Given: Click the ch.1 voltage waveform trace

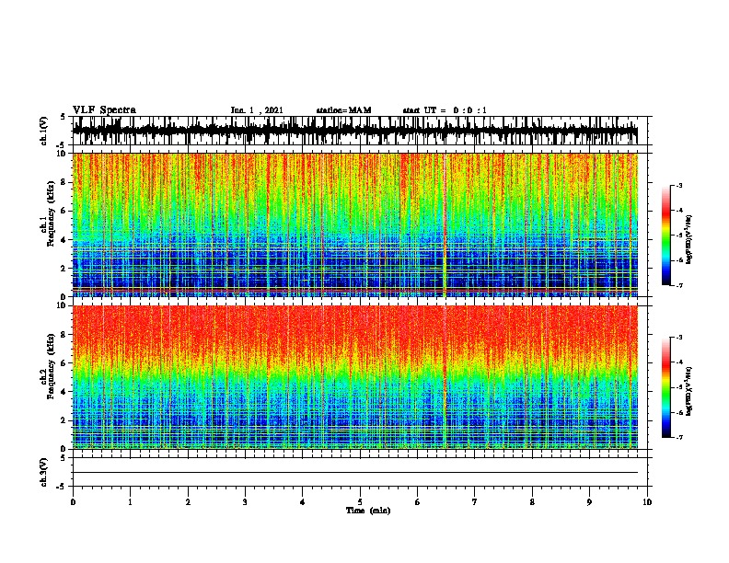Looking at the screenshot, I should pos(355,131).
